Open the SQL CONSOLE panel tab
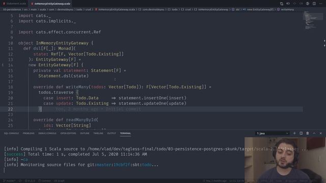The width and height of the screenshot is (326, 183). coord(11,133)
